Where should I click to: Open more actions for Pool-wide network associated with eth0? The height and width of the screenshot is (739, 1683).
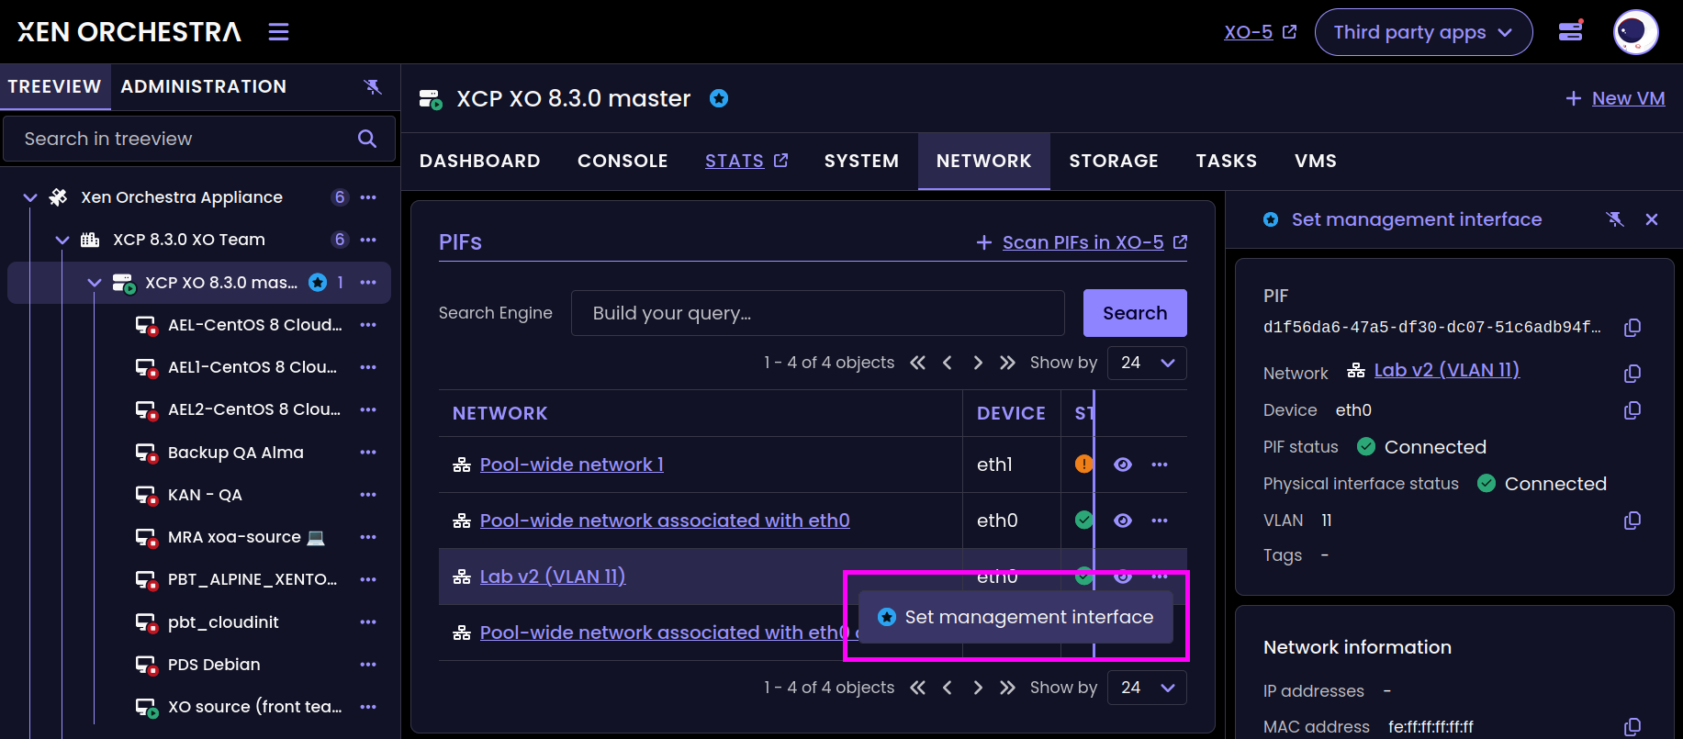[1160, 521]
